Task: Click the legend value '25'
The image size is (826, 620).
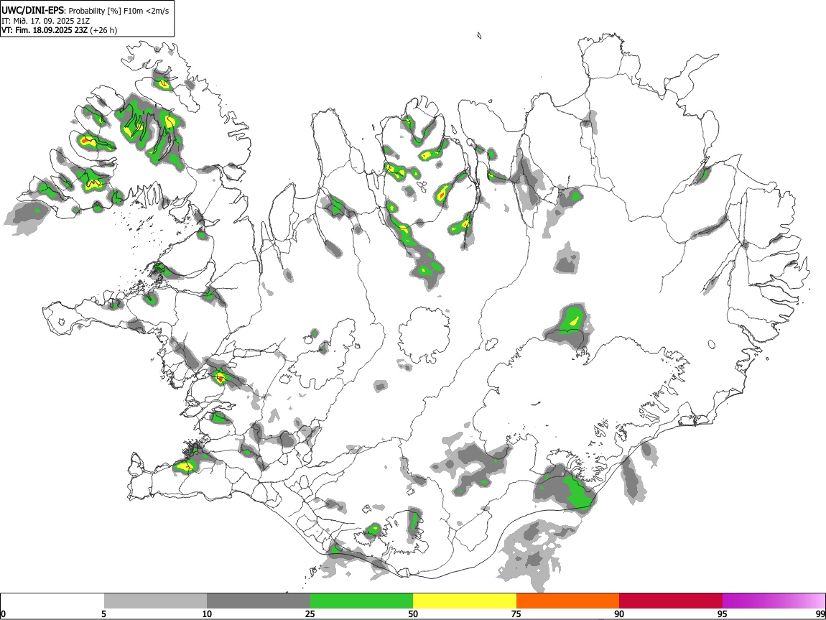Action: [310, 614]
